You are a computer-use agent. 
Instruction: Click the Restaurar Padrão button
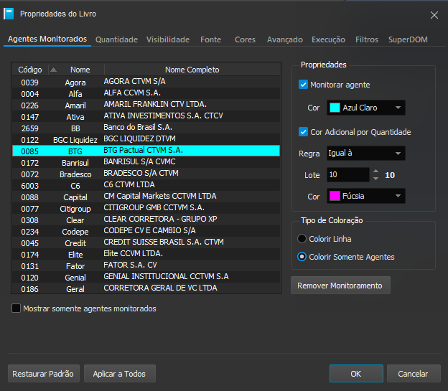43,374
